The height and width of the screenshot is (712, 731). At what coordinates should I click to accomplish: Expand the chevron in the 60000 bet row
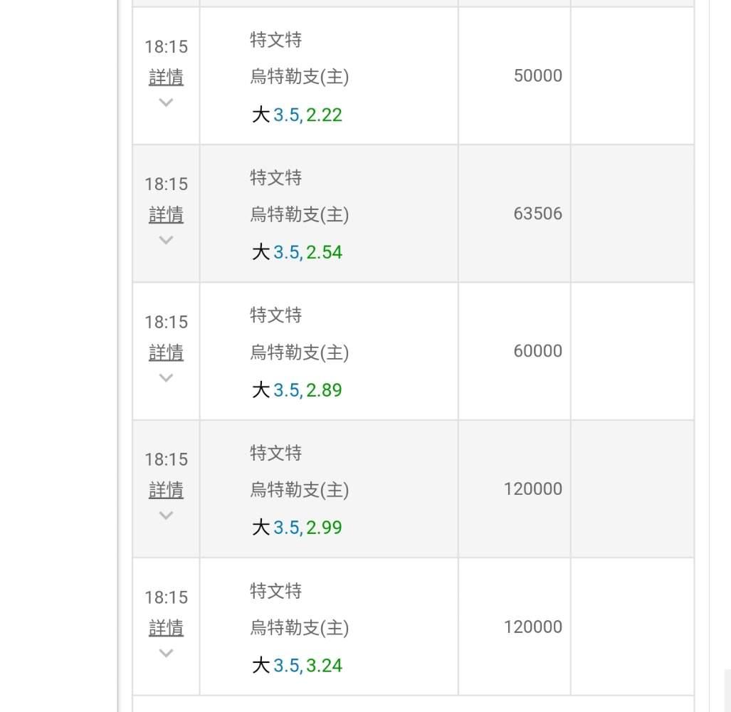tap(166, 378)
